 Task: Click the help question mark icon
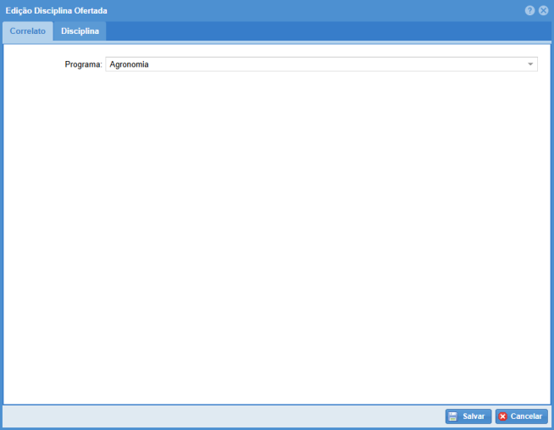click(x=529, y=11)
